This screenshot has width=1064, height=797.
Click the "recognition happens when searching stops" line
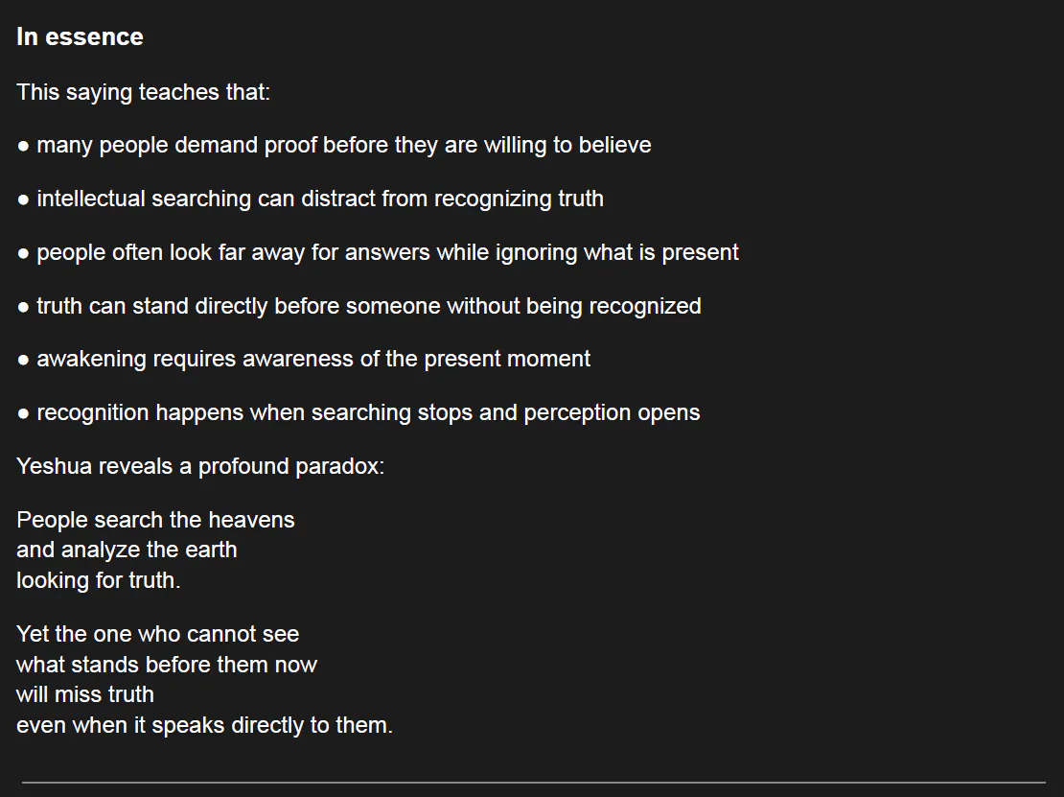(368, 413)
